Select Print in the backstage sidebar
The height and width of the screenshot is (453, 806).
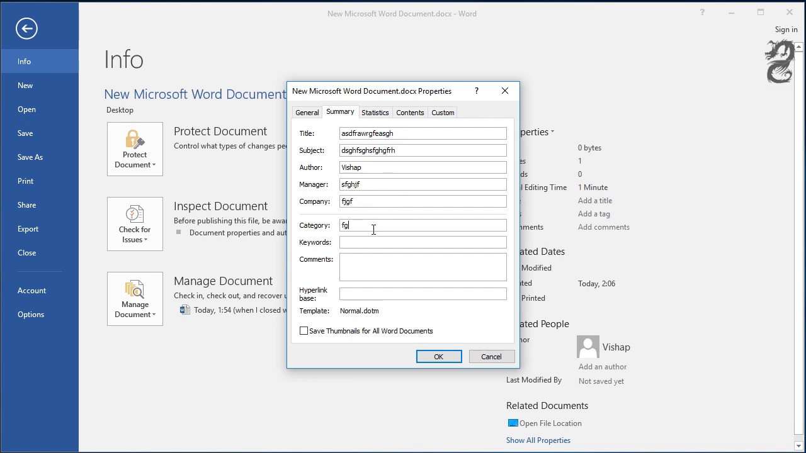[40, 181]
